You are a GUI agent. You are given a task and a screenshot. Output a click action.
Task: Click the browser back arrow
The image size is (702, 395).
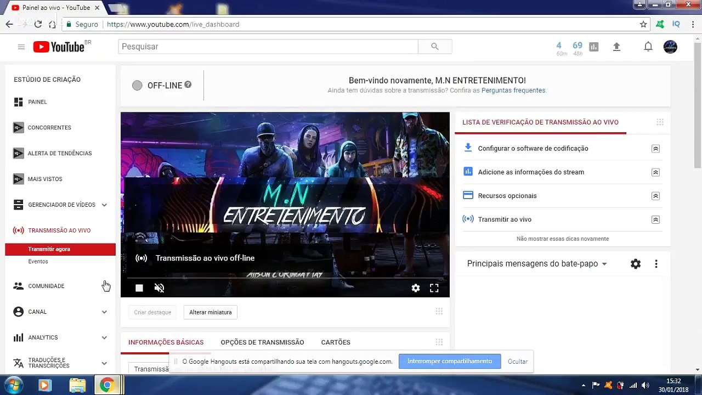coord(9,24)
